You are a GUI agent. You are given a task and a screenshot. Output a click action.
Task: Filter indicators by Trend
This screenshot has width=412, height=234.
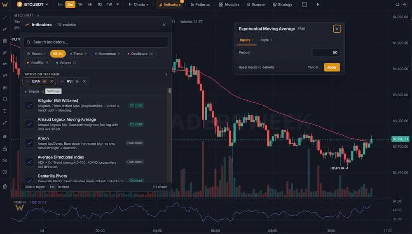tap(78, 54)
